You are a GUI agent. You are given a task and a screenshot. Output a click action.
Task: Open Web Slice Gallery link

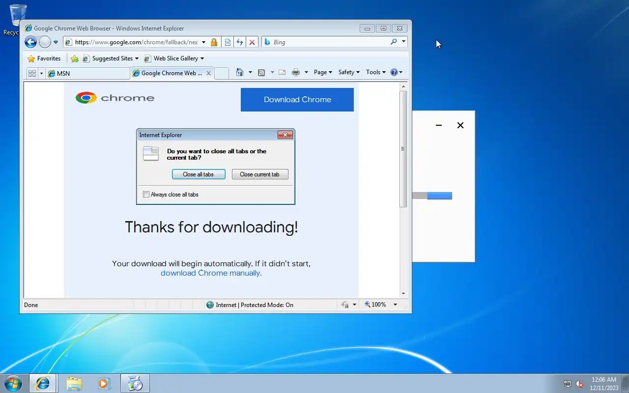(x=174, y=58)
